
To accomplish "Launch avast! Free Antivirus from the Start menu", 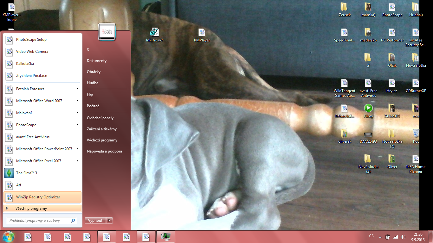I will 42,137.
